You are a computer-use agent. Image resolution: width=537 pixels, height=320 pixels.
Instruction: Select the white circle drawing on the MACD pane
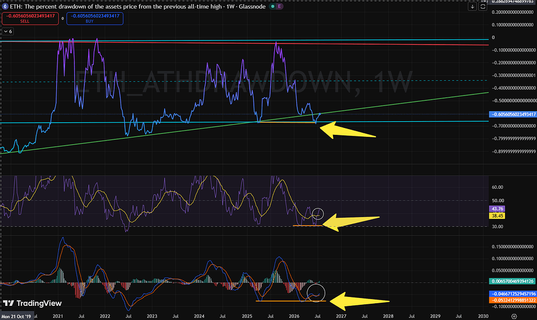click(316, 293)
